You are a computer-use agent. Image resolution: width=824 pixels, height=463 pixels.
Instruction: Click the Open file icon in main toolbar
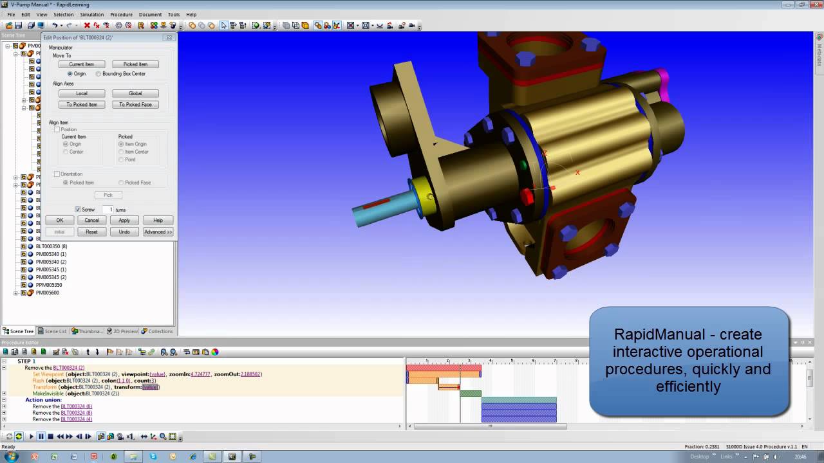click(9, 26)
